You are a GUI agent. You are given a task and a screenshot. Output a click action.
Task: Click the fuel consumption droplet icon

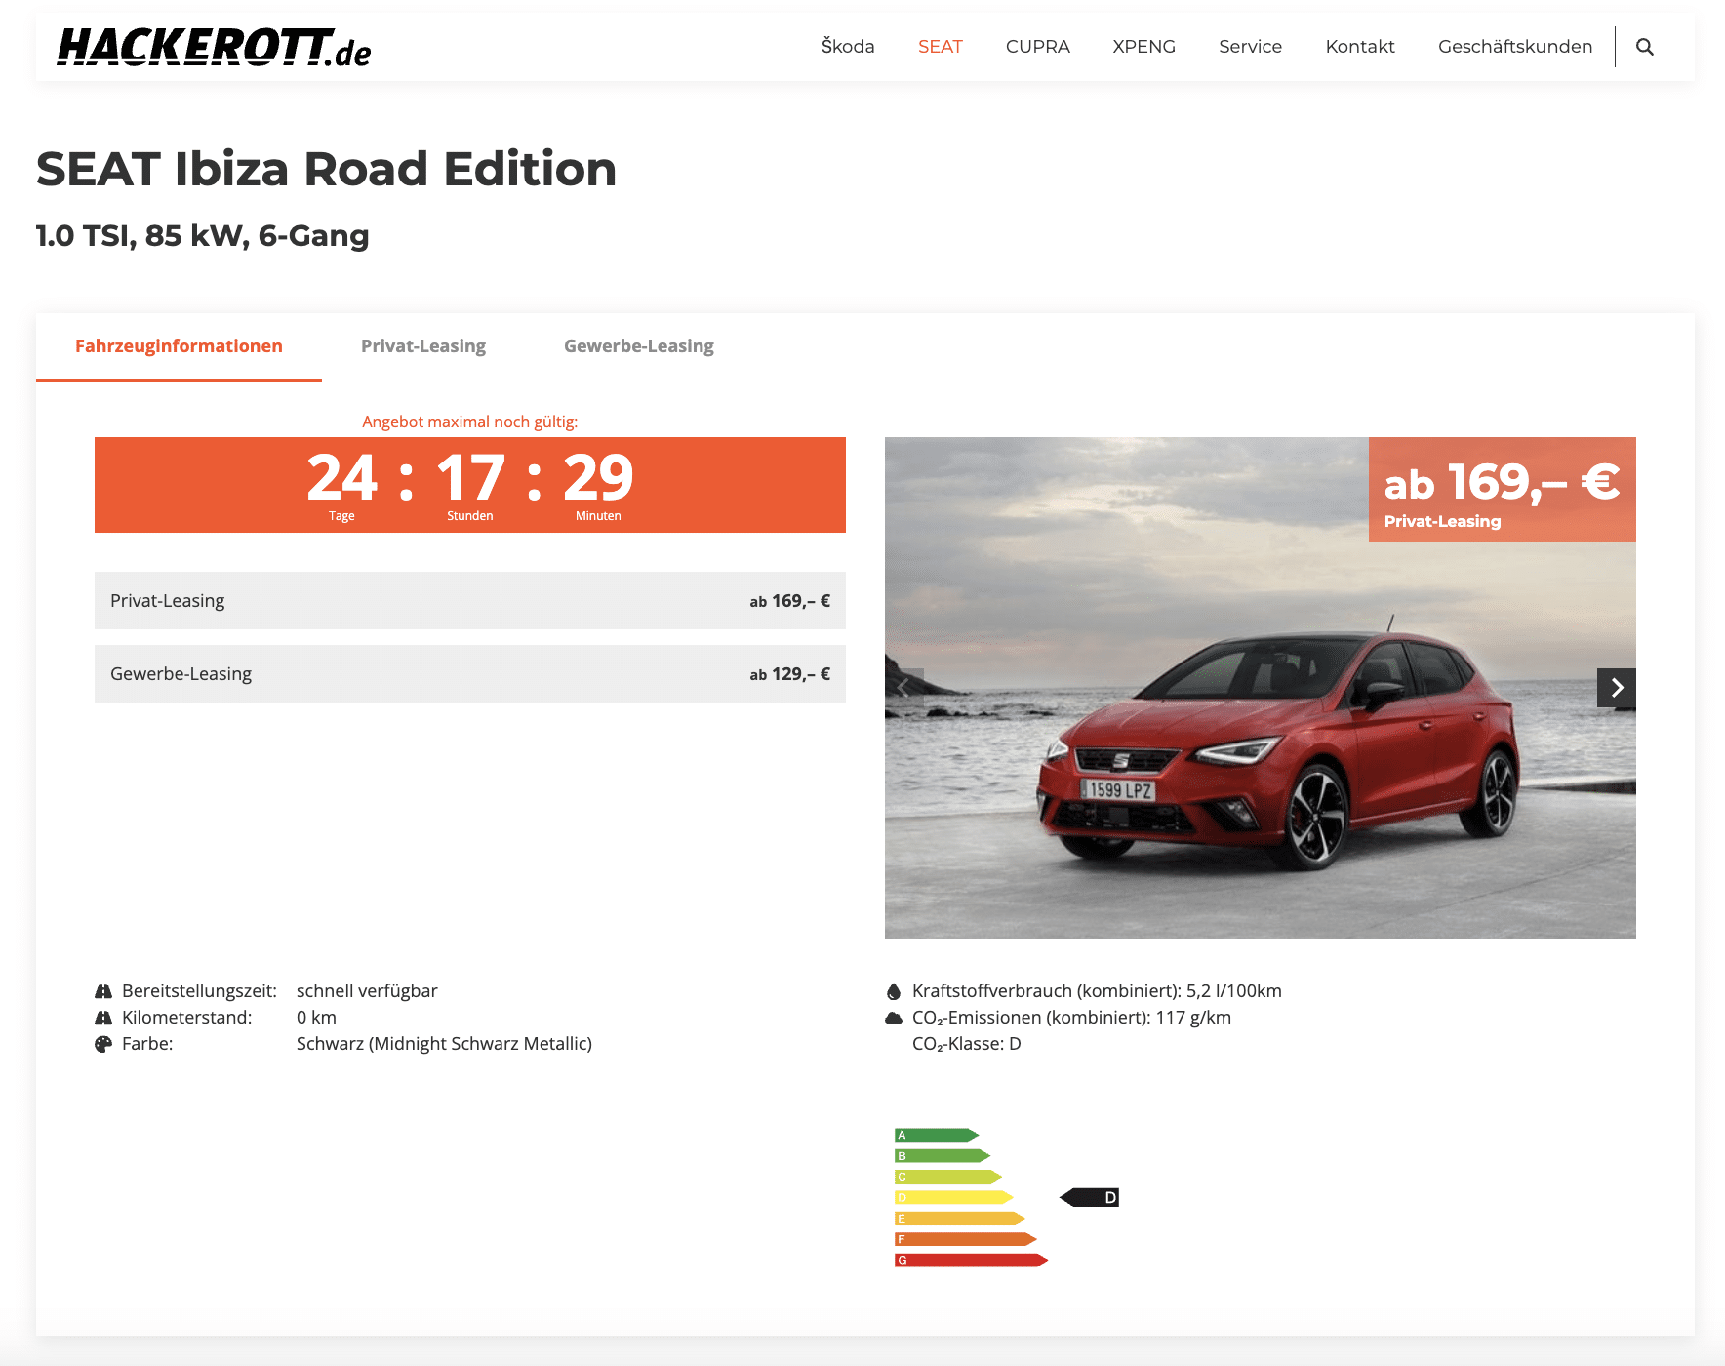click(x=894, y=991)
